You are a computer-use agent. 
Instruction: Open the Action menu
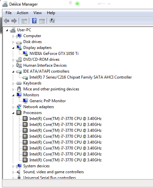click(x=22, y=13)
